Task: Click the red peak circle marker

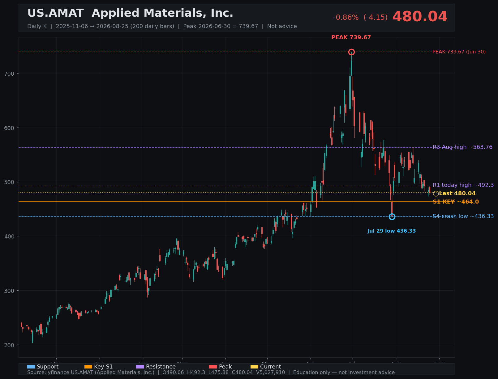Action: [x=351, y=52]
